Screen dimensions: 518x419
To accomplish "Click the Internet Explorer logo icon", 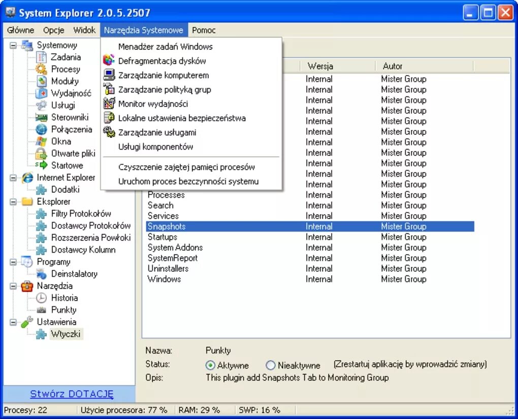I will [x=27, y=178].
